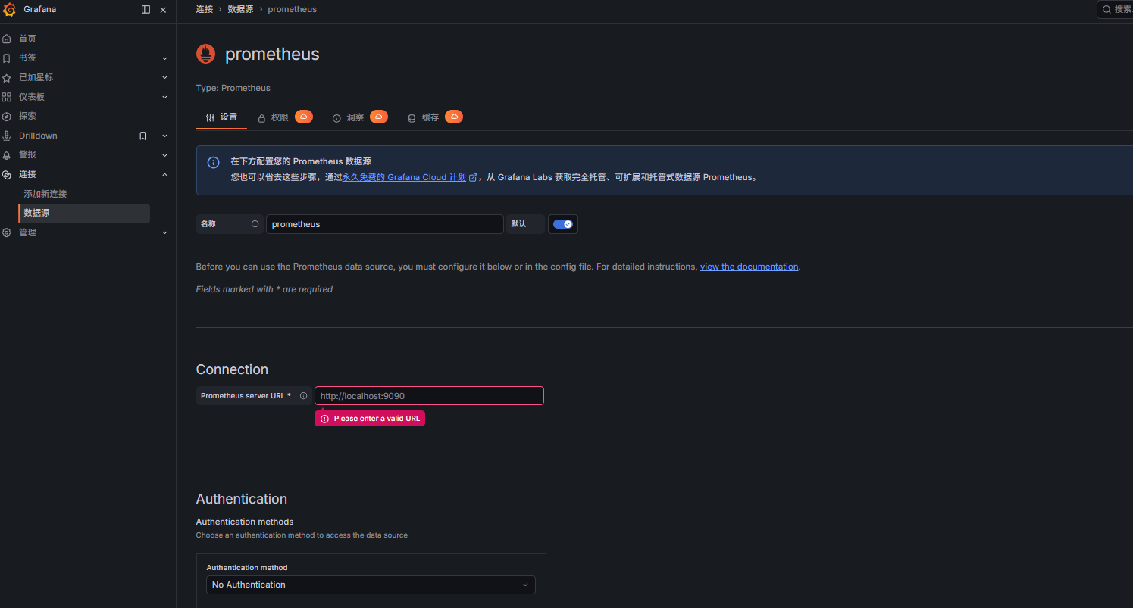Toggle the dock menu sidebar icon
1133x608 pixels.
click(x=146, y=10)
